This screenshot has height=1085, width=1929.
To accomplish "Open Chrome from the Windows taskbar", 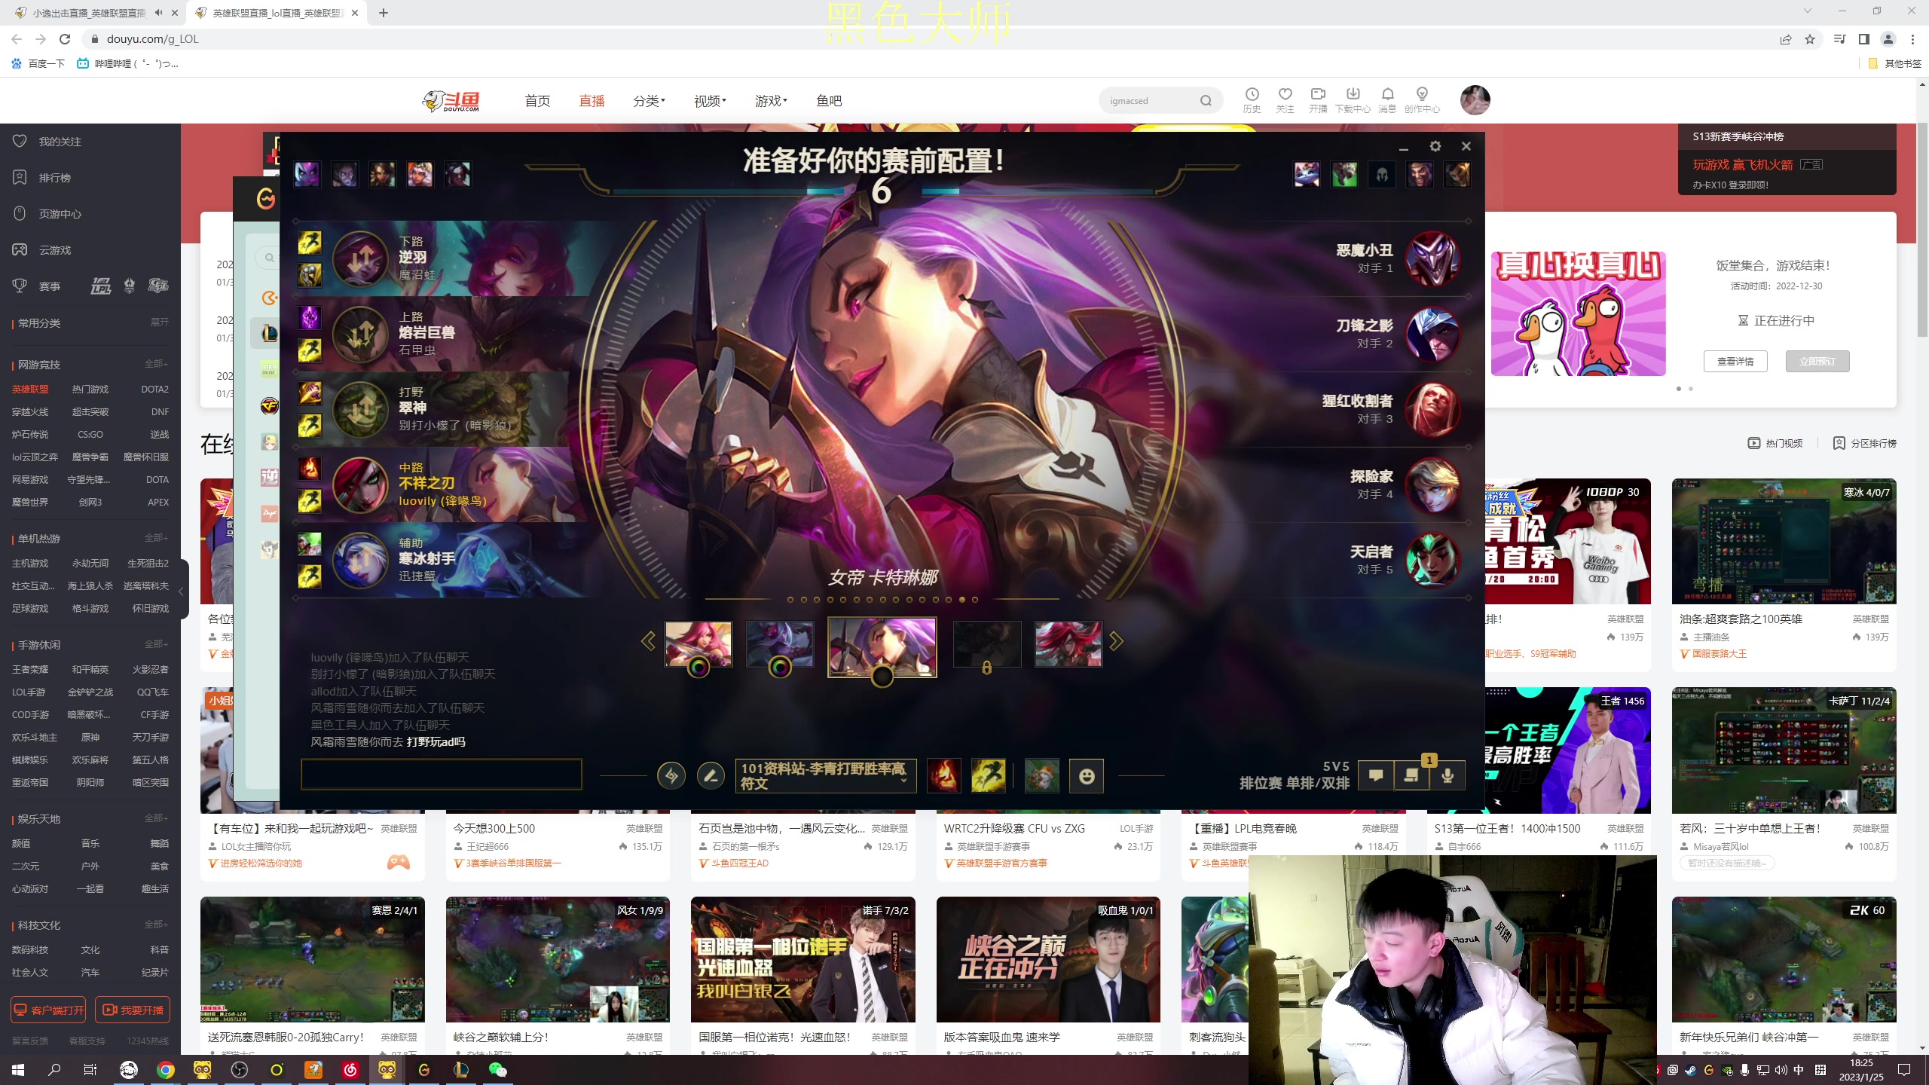I will pyautogui.click(x=166, y=1070).
